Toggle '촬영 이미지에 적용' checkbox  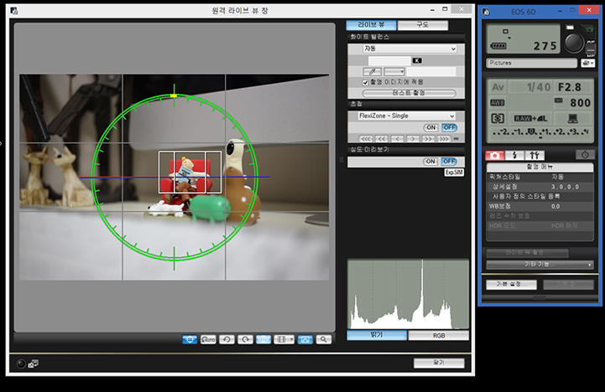365,82
